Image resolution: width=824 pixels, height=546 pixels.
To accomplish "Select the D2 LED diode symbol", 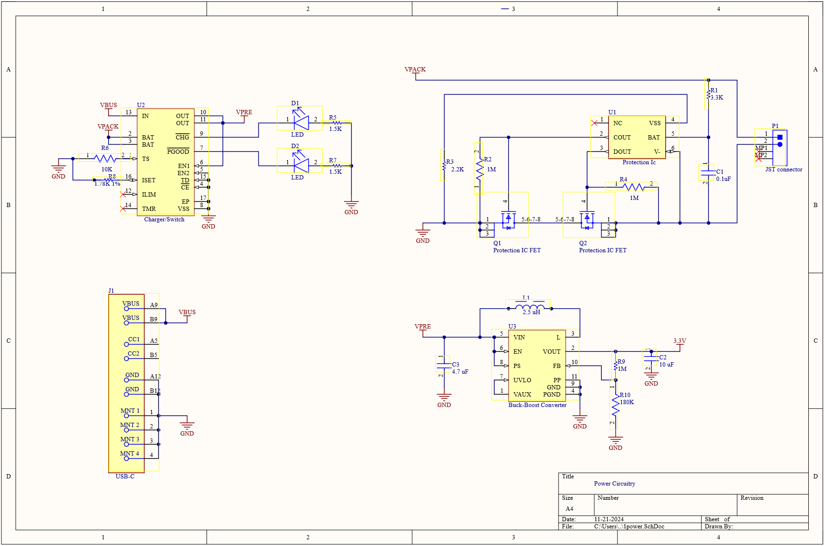I will [x=301, y=165].
